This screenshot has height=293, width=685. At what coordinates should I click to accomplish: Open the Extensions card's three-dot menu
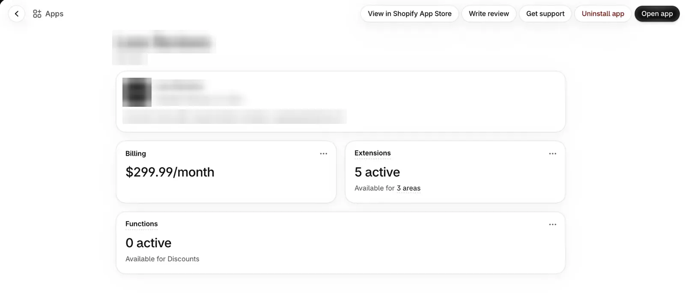[x=553, y=154]
